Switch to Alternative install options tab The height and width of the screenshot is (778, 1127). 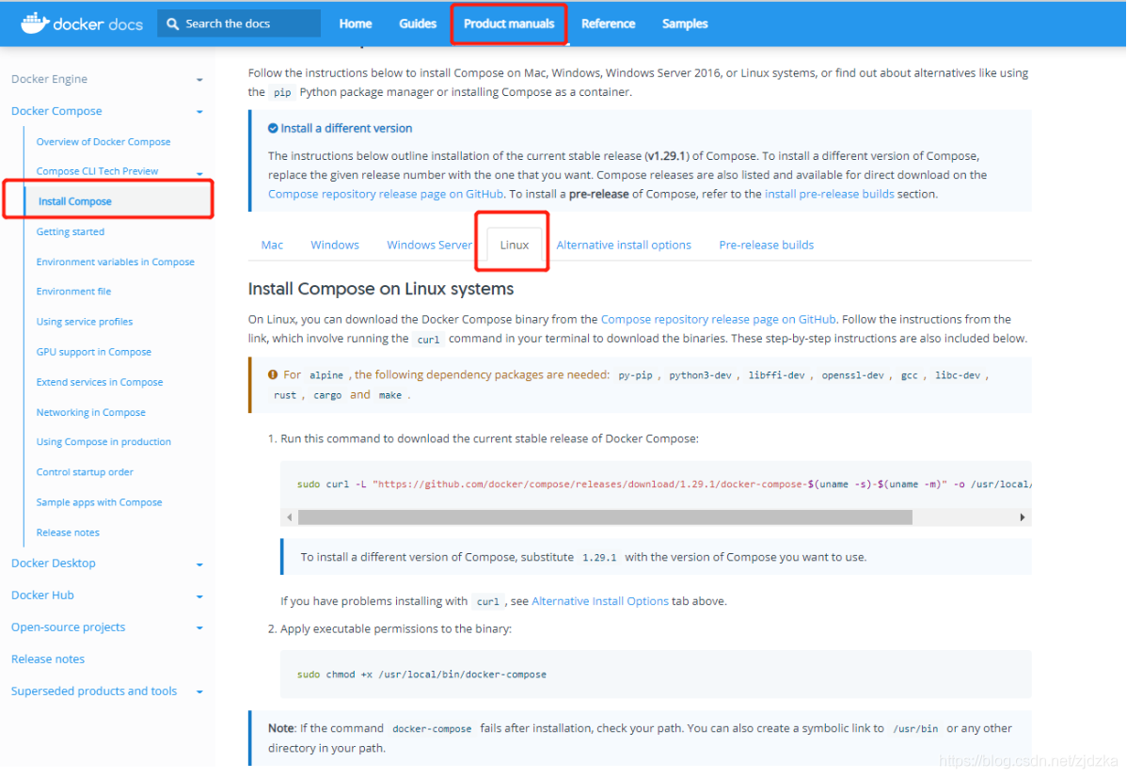[624, 245]
